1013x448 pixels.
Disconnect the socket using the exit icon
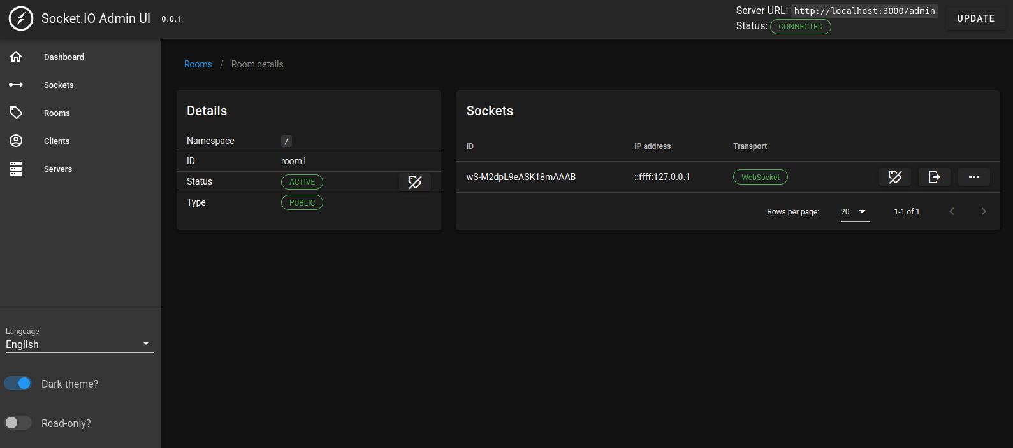click(934, 177)
